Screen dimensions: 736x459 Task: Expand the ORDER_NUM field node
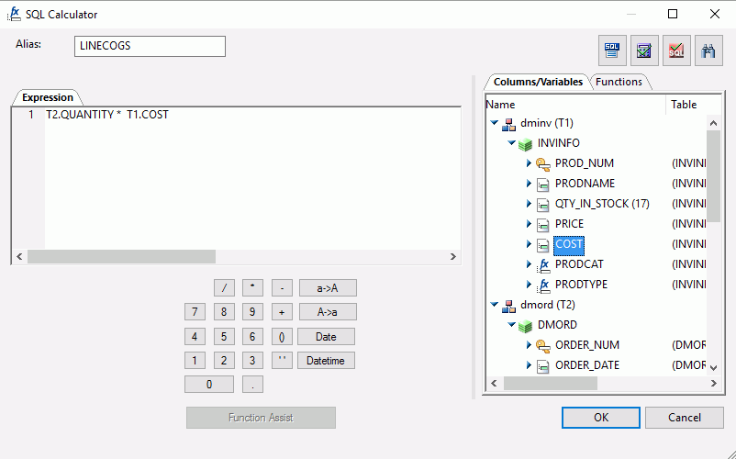tap(529, 345)
